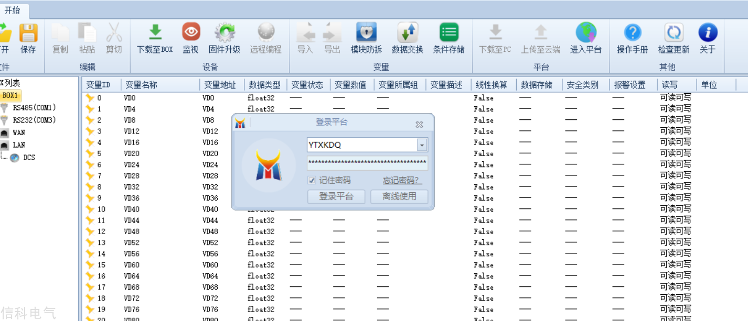The width and height of the screenshot is (748, 321).
Task: Click VD12 in variable name column
Action: [x=131, y=131]
